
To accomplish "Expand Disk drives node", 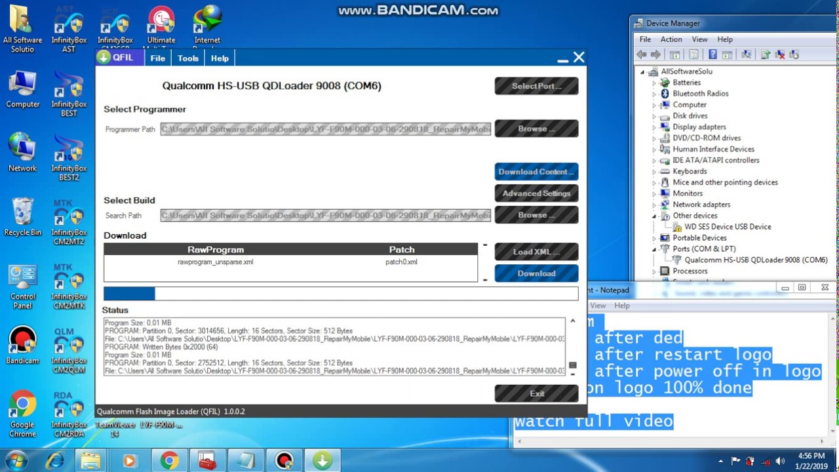I will click(654, 116).
